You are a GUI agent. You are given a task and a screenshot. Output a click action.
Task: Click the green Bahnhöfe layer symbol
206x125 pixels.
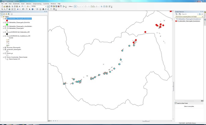tap(7, 24)
